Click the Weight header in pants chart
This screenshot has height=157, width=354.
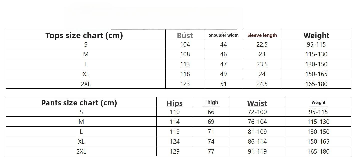tap(318, 102)
